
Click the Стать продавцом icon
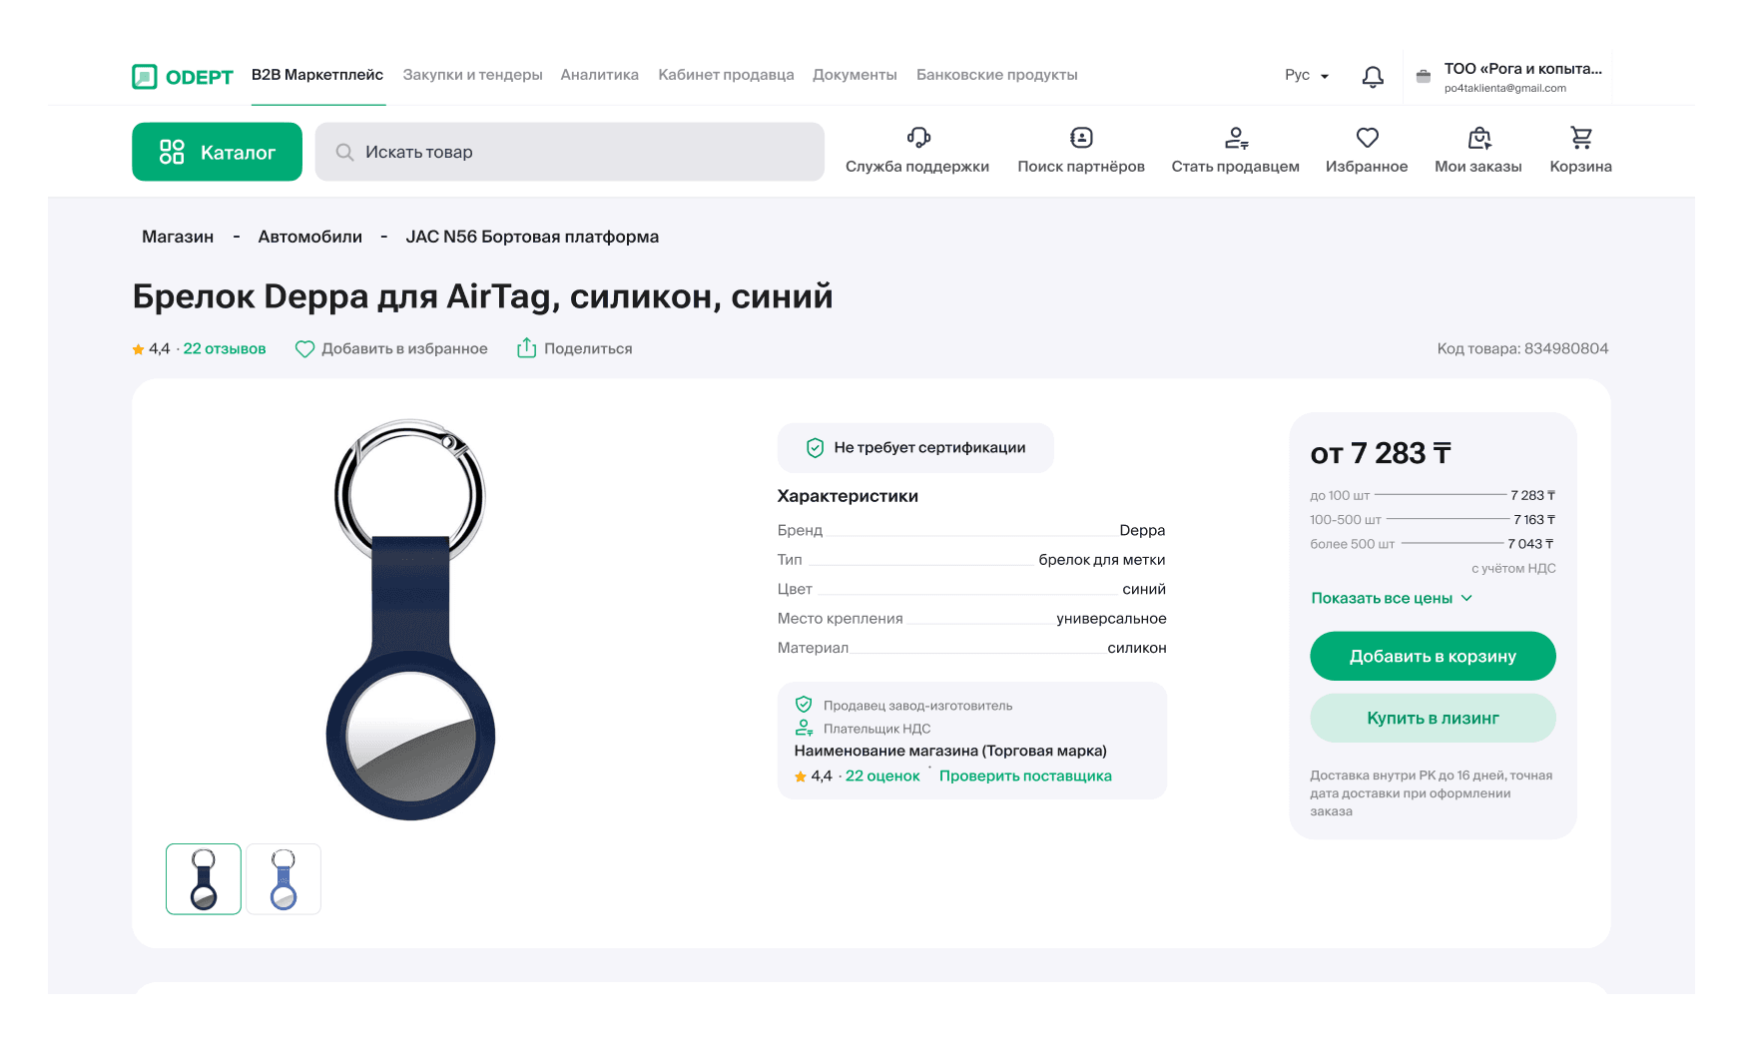tap(1236, 137)
